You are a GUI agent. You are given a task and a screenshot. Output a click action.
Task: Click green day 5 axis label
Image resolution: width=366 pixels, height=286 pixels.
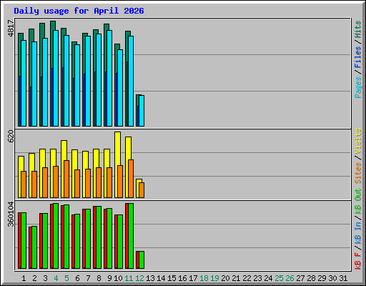66,278
